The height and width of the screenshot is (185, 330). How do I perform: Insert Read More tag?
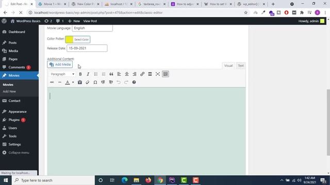tap(150, 74)
